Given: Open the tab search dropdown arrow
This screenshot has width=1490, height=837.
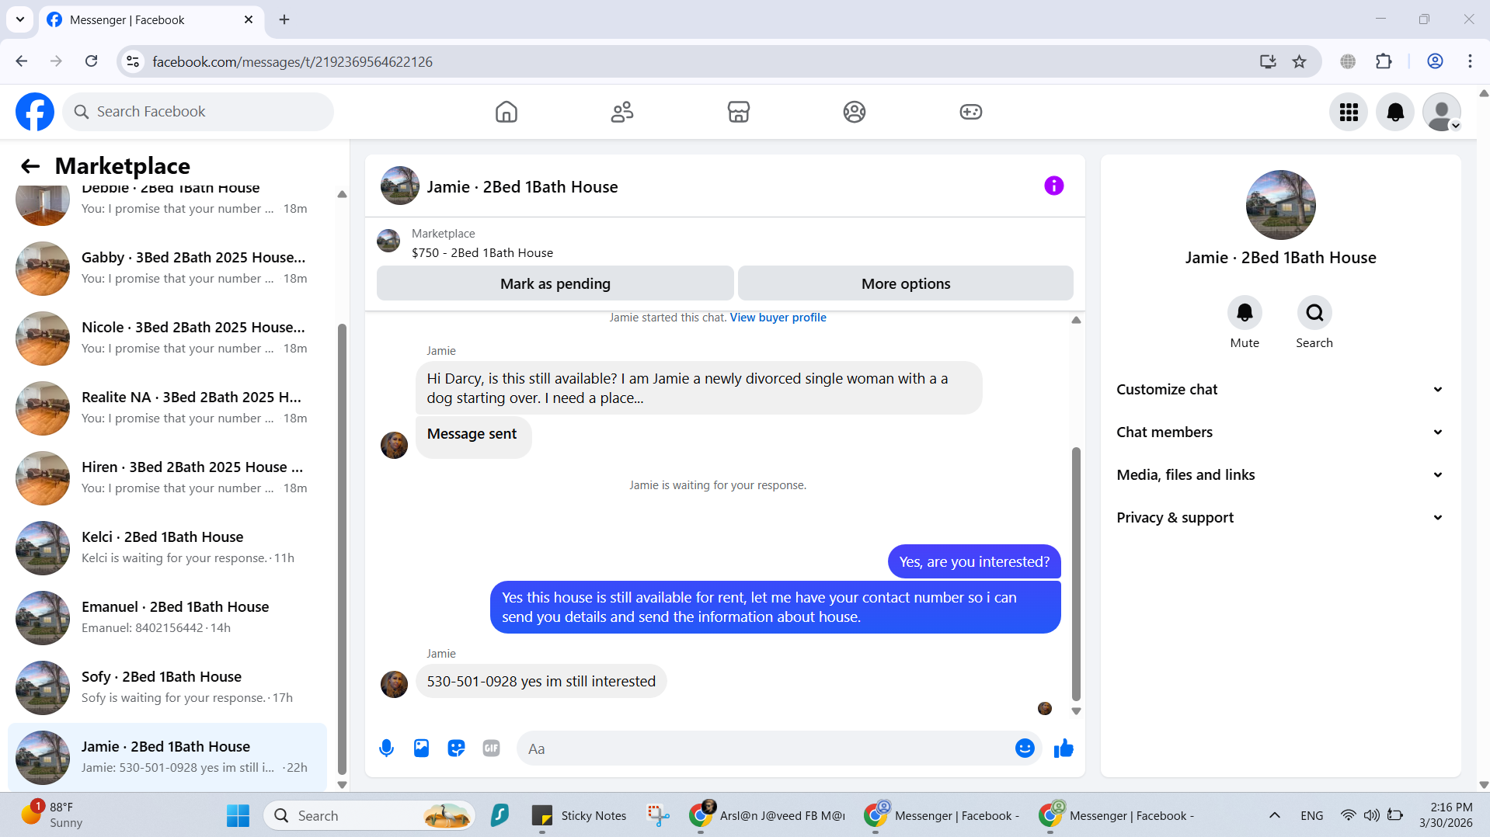Looking at the screenshot, I should click(20, 19).
